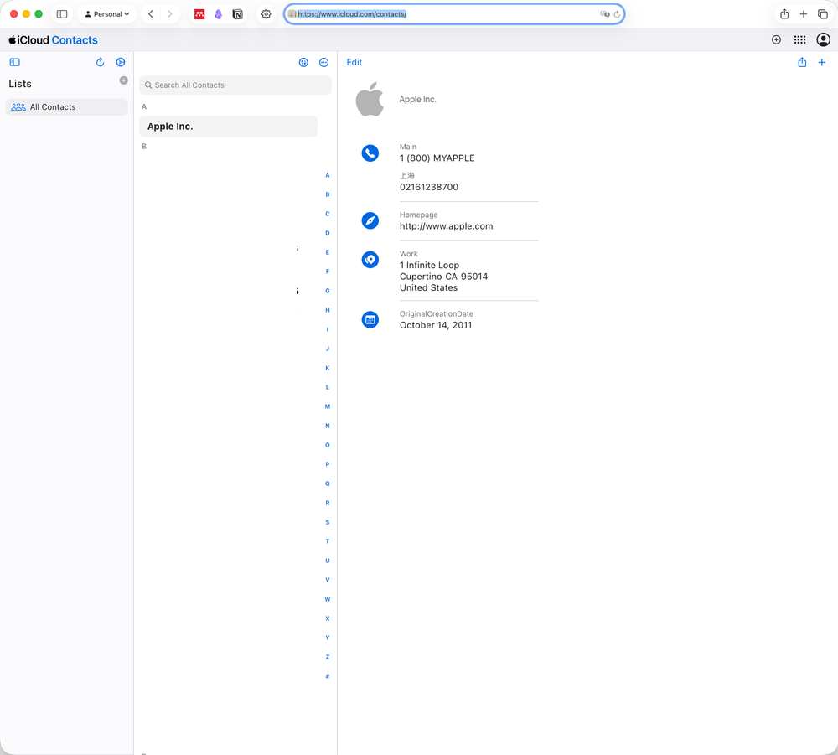Screen dimensions: 838x755
Task: Click the blue map pin address icon
Action: (370, 260)
